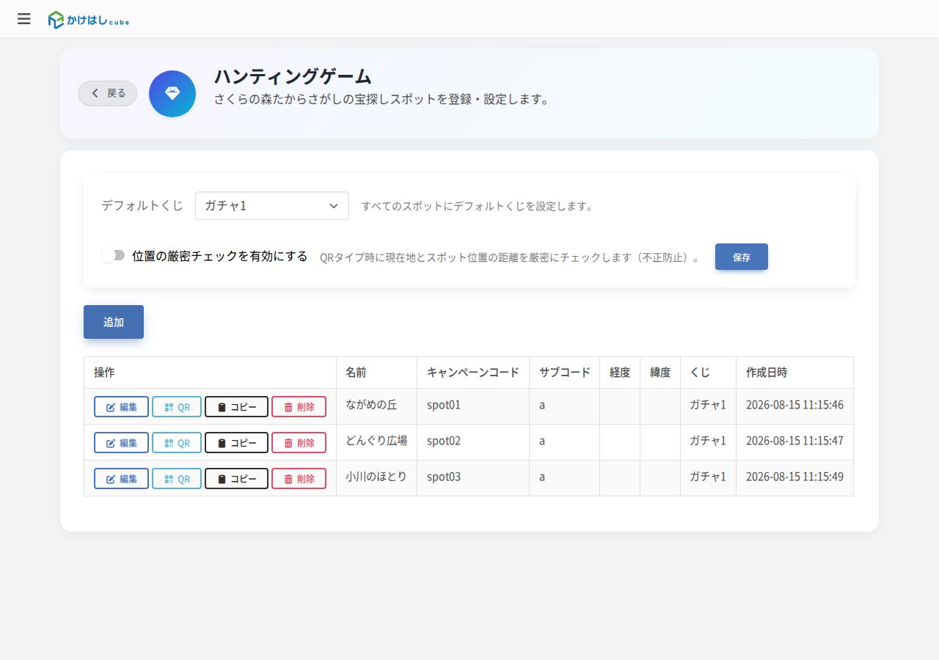Edit the ながめの丘 spot
Screen dimensions: 939x660
pyautogui.click(x=122, y=406)
